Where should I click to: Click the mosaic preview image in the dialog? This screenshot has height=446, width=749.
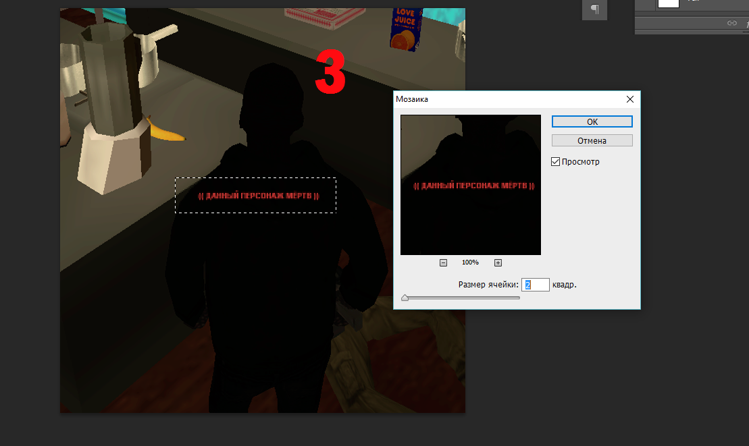pos(470,184)
